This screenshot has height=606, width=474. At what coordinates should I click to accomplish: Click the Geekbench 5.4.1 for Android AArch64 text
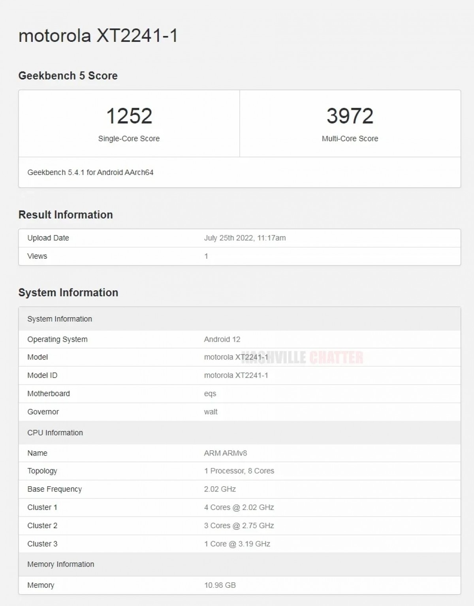point(91,172)
